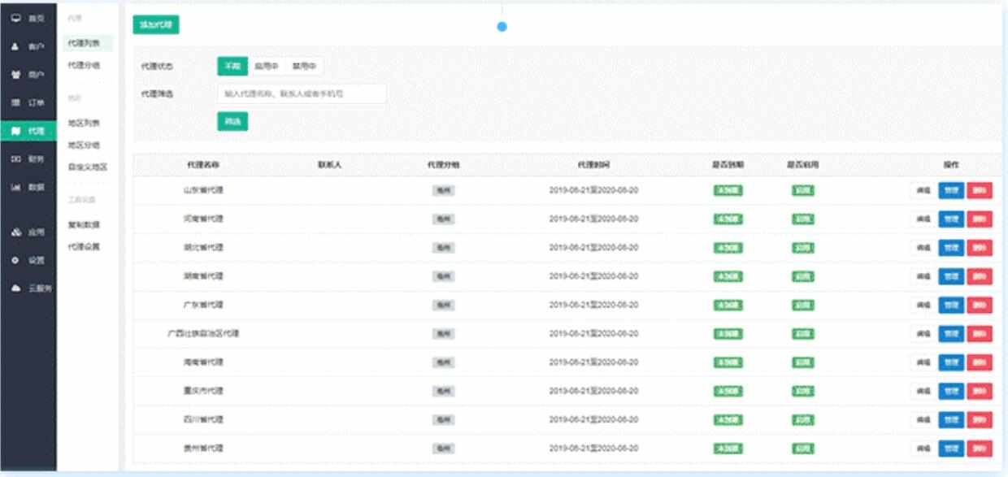The width and height of the screenshot is (1008, 477).
Task: Select the 不限 status filter option
Action: click(232, 66)
